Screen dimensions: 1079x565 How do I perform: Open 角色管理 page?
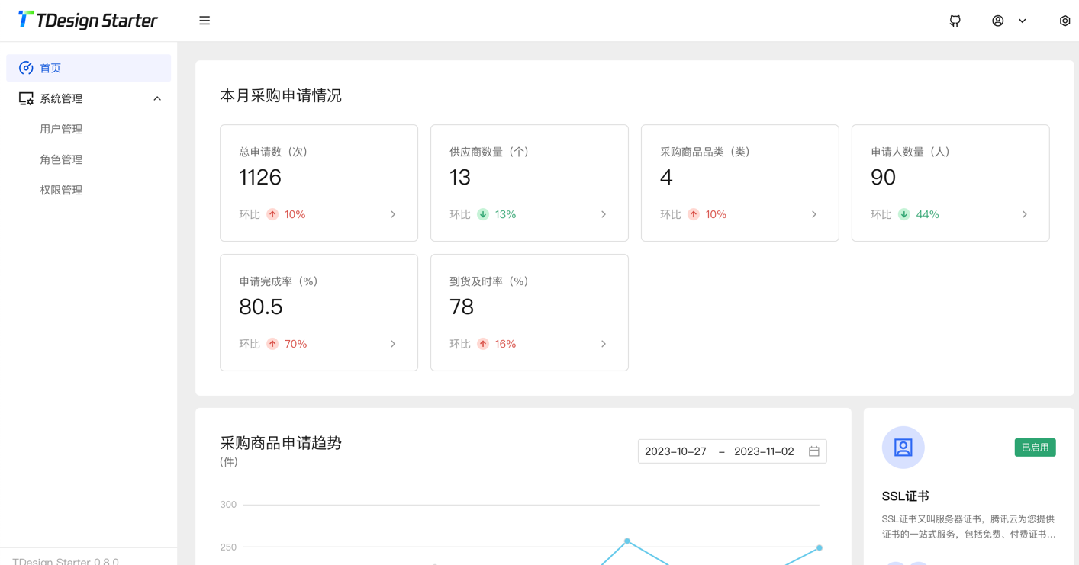(61, 159)
